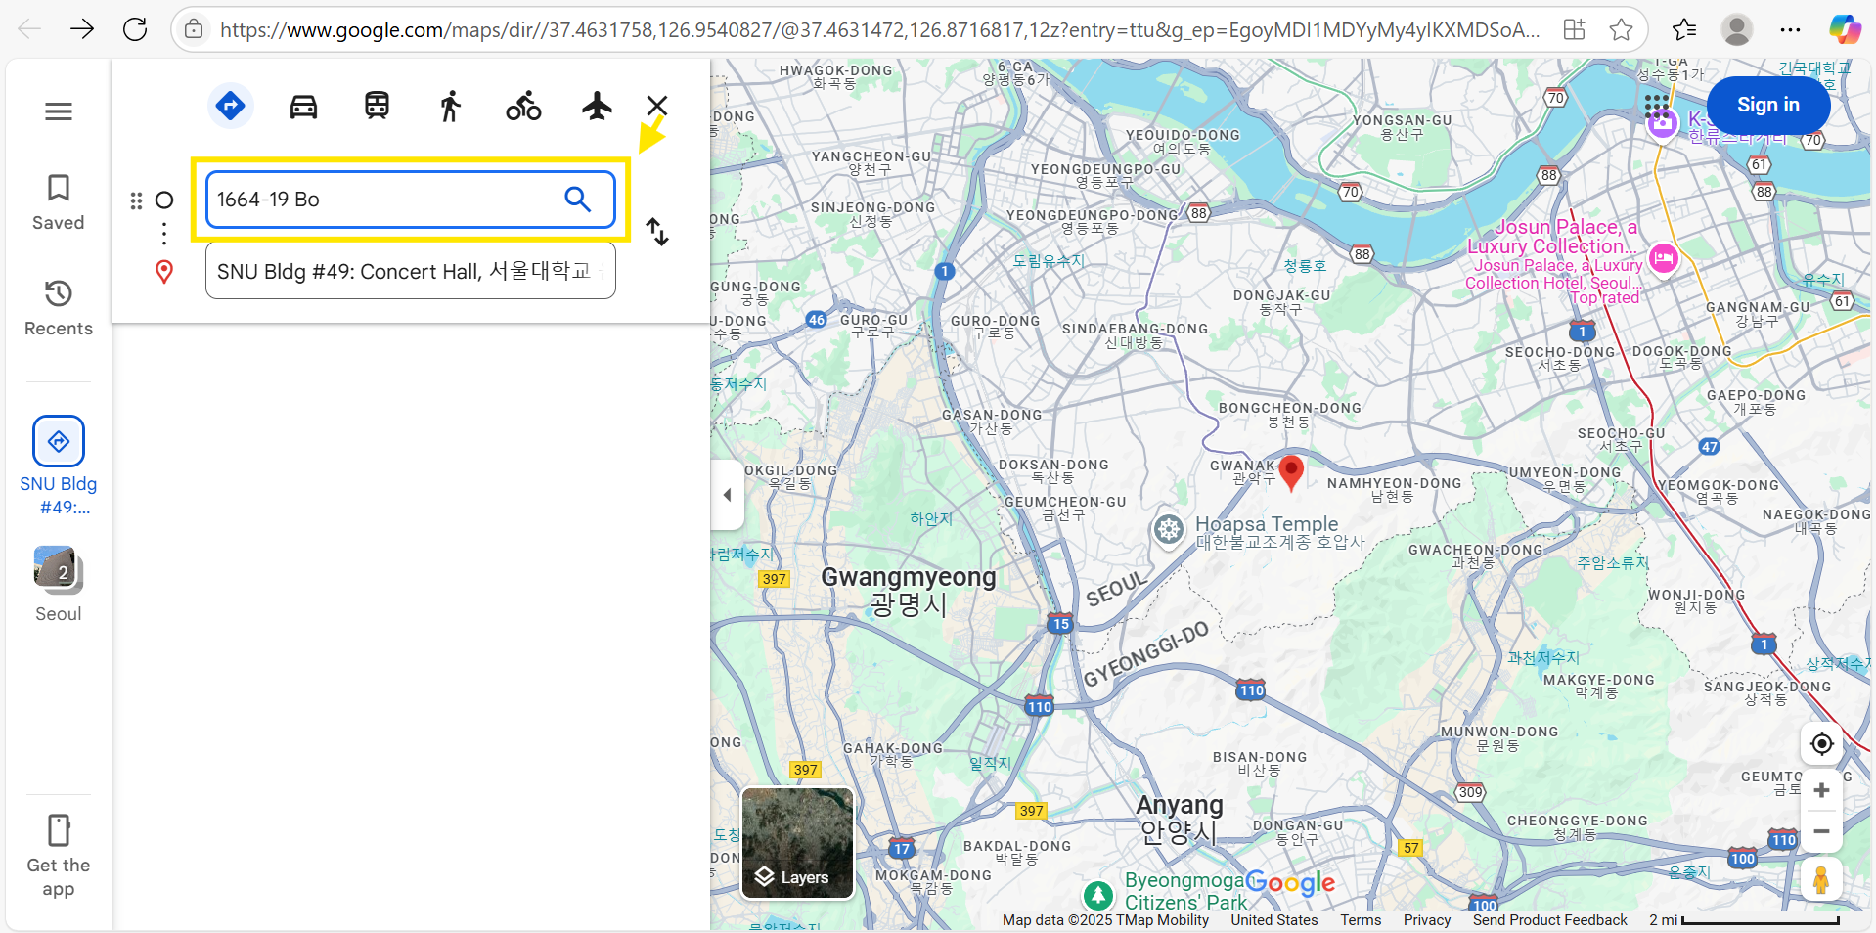Show your current location on map
1876x933 pixels.
[x=1821, y=744]
